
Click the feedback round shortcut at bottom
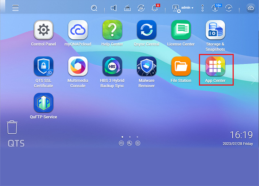138,143
